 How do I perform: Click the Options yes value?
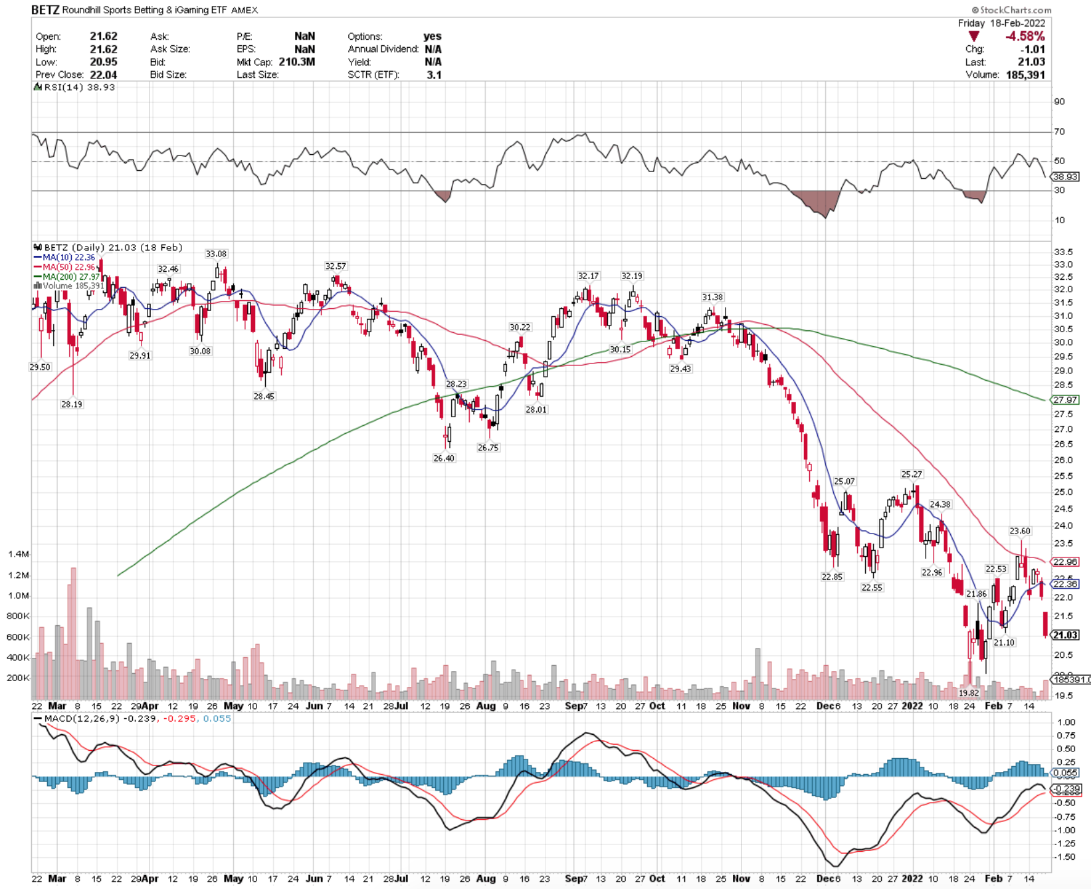click(433, 37)
